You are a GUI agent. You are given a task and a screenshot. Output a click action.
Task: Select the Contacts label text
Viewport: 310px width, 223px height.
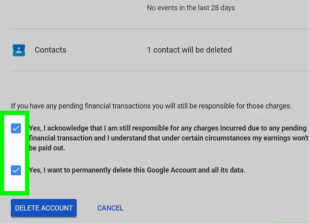pos(50,50)
